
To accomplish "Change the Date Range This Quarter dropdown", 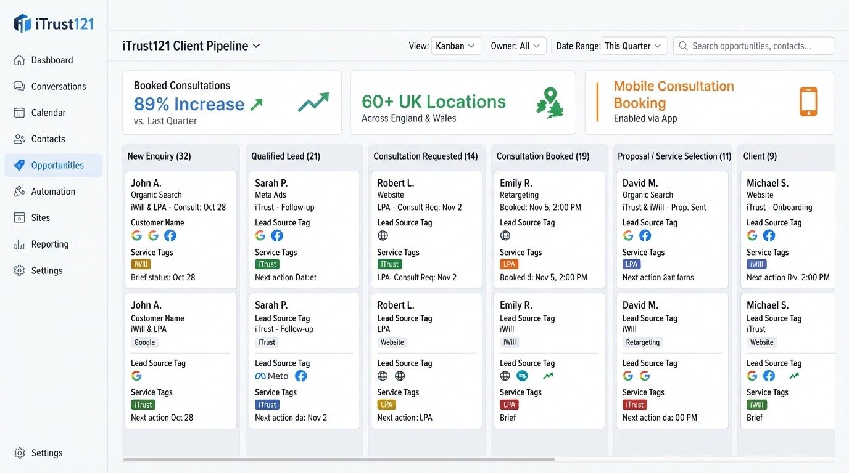I will pos(634,46).
